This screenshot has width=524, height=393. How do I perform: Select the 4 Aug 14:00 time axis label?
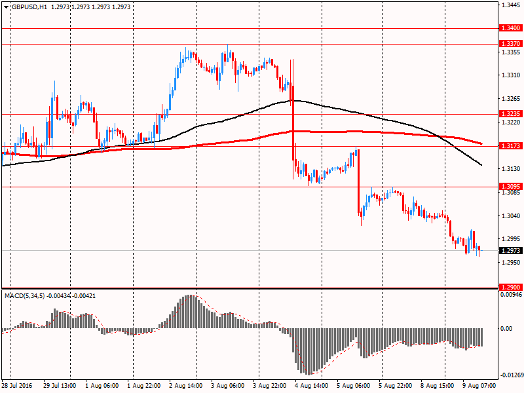(x=312, y=386)
